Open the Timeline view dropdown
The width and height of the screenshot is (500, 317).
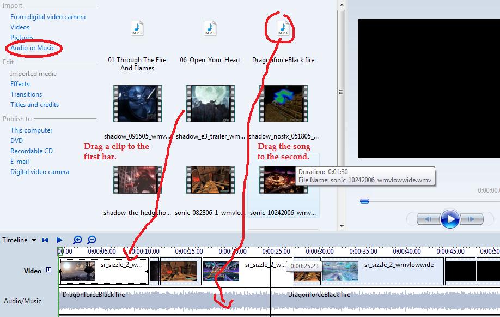[34, 240]
